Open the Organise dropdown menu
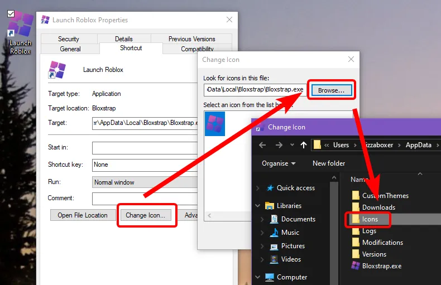The width and height of the screenshot is (441, 285). coord(279,163)
